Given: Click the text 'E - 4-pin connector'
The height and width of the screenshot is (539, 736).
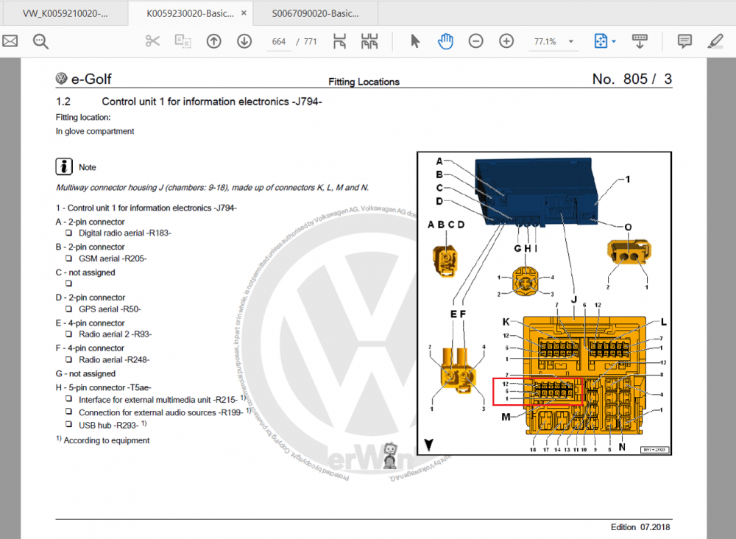Looking at the screenshot, I should (x=90, y=323).
